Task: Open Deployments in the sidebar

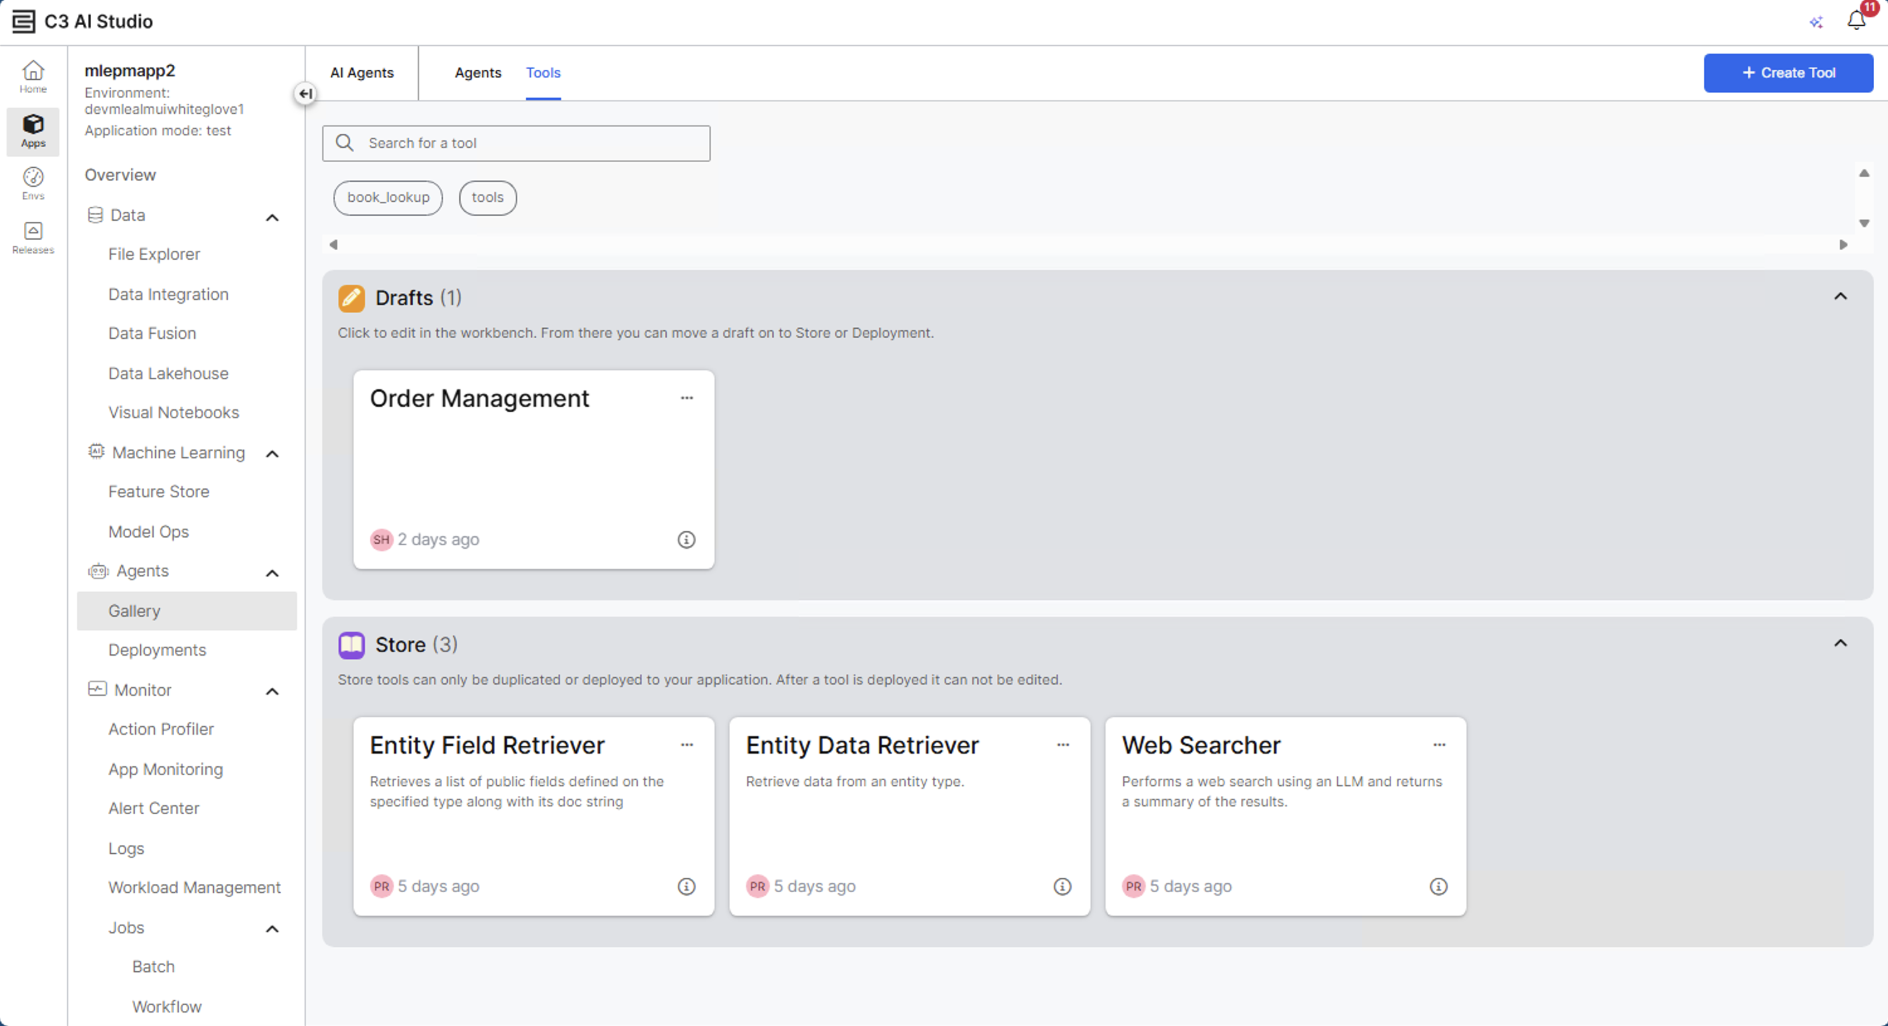Action: (x=157, y=649)
